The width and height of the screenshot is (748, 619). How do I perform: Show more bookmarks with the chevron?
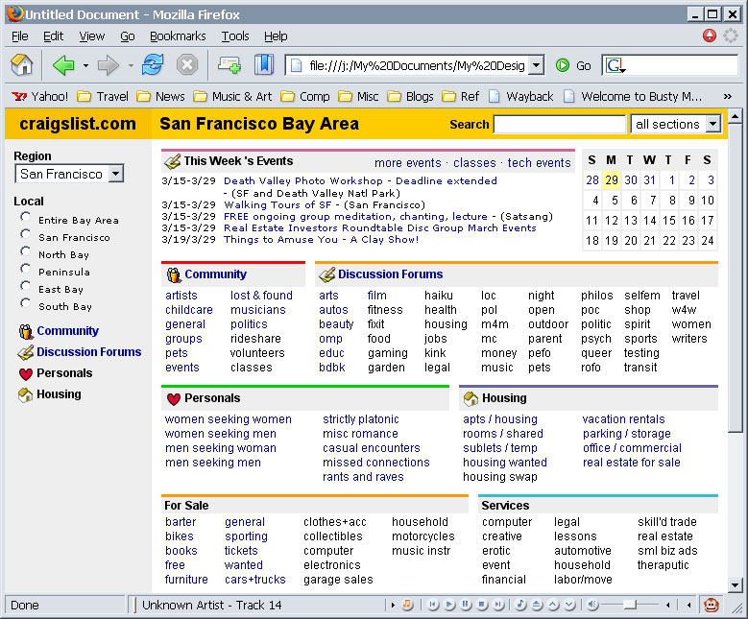(x=727, y=96)
